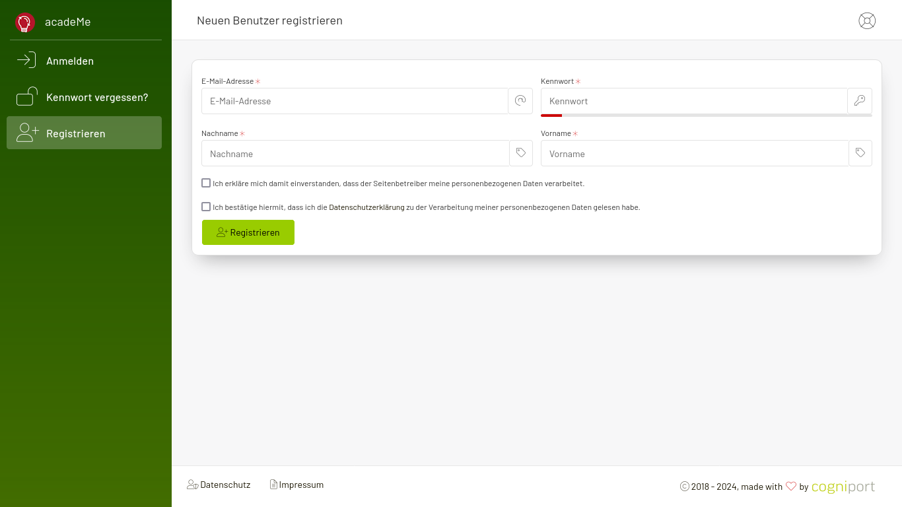Viewport: 902px width, 507px height.
Task: Click the password strength bar
Action: (707, 116)
